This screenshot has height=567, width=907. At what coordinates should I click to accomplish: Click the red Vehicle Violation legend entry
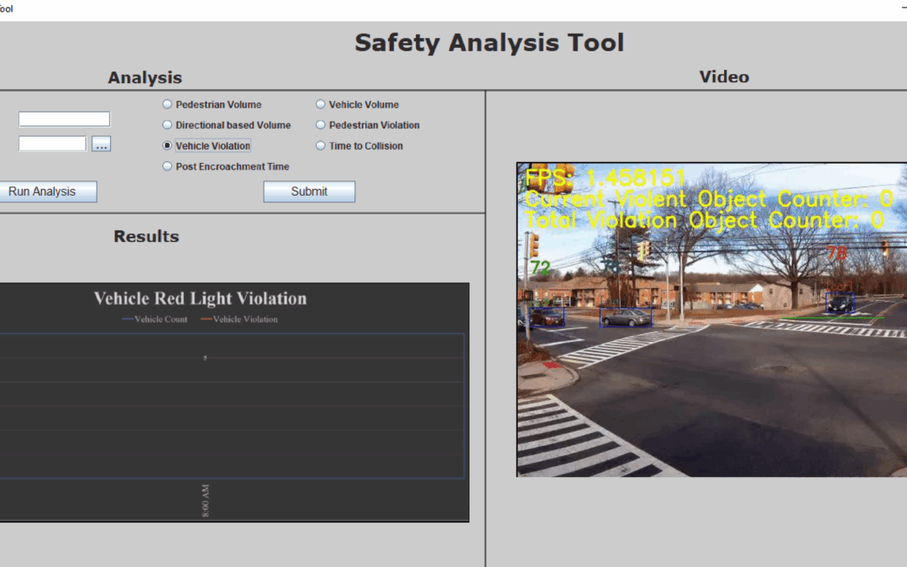point(239,319)
